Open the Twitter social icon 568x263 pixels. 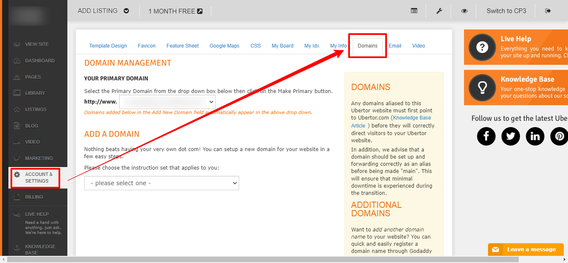pyautogui.click(x=511, y=136)
